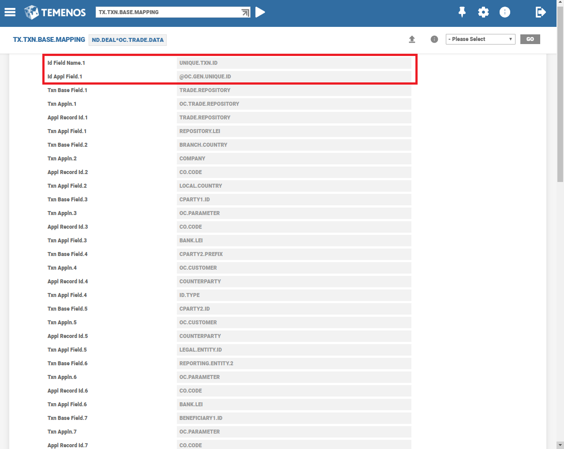
Task: Click the pin icon in header
Action: click(462, 12)
